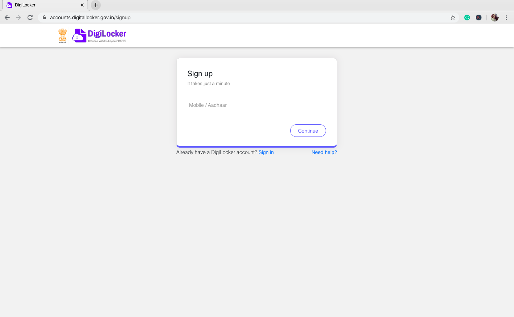
Task: Open the Need help? link
Action: (324, 152)
